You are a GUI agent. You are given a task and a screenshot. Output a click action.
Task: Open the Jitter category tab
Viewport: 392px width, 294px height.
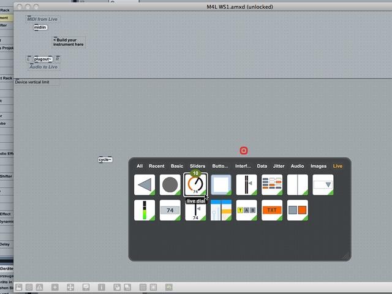point(279,166)
